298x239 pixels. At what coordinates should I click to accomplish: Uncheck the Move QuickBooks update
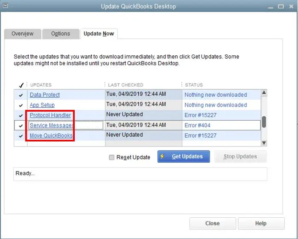21,136
